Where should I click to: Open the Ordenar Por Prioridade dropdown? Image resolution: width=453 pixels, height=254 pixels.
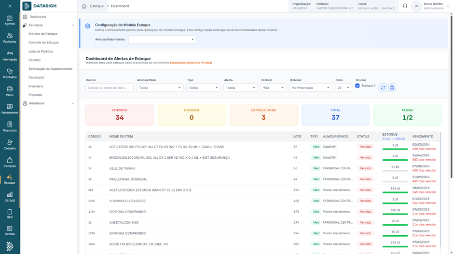310,88
